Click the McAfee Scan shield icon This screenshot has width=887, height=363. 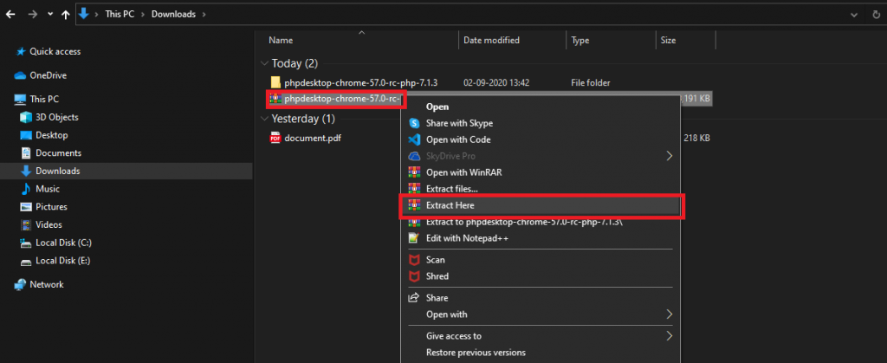tap(413, 260)
